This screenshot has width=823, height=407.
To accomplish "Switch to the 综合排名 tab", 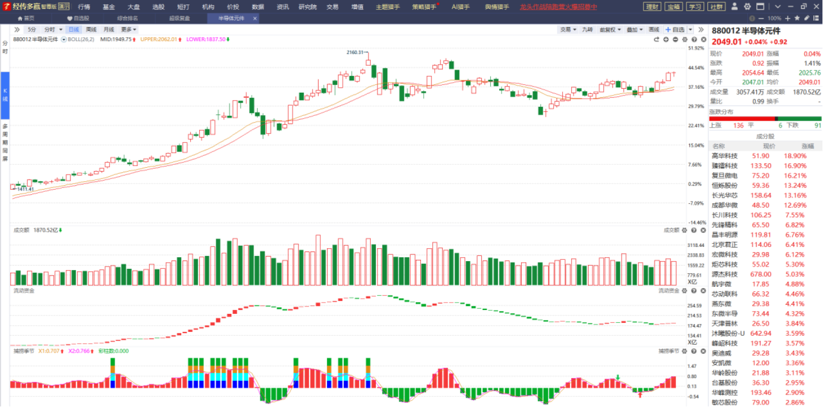I will pos(128,18).
